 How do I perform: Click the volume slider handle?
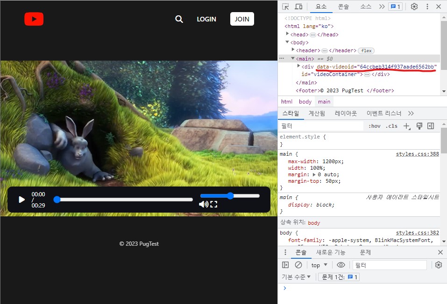(230, 195)
